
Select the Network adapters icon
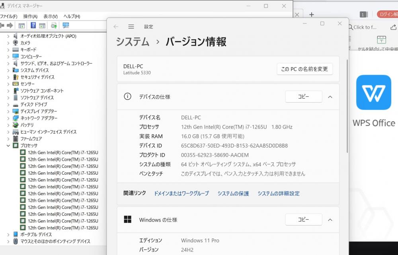16,118
